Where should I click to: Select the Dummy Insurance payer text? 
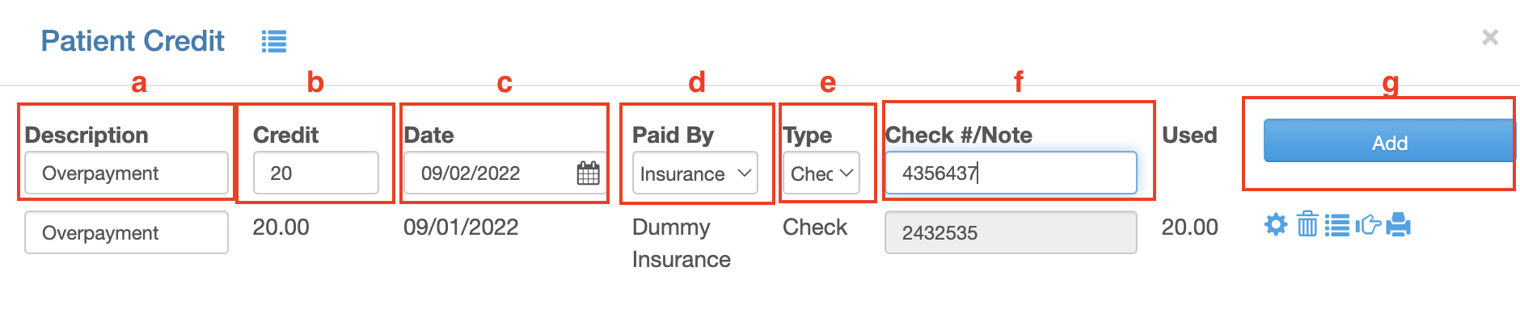click(x=682, y=243)
